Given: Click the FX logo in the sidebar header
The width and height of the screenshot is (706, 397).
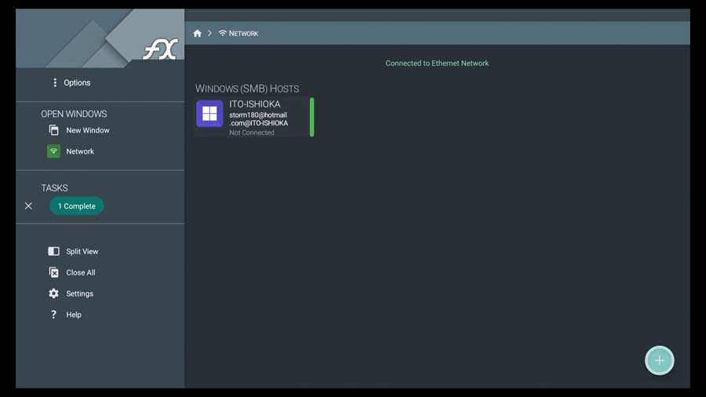Looking at the screenshot, I should click(x=160, y=49).
